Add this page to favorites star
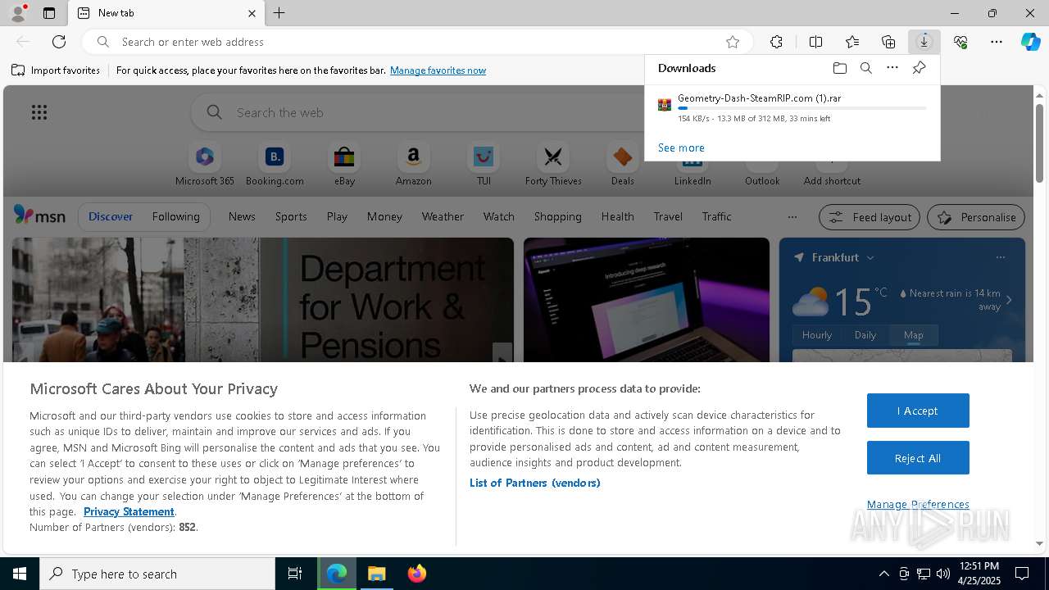 pyautogui.click(x=733, y=42)
